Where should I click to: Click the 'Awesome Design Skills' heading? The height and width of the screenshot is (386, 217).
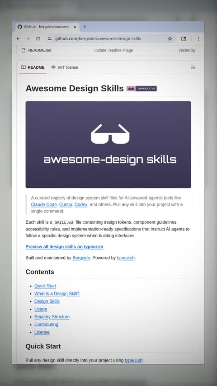(75, 89)
